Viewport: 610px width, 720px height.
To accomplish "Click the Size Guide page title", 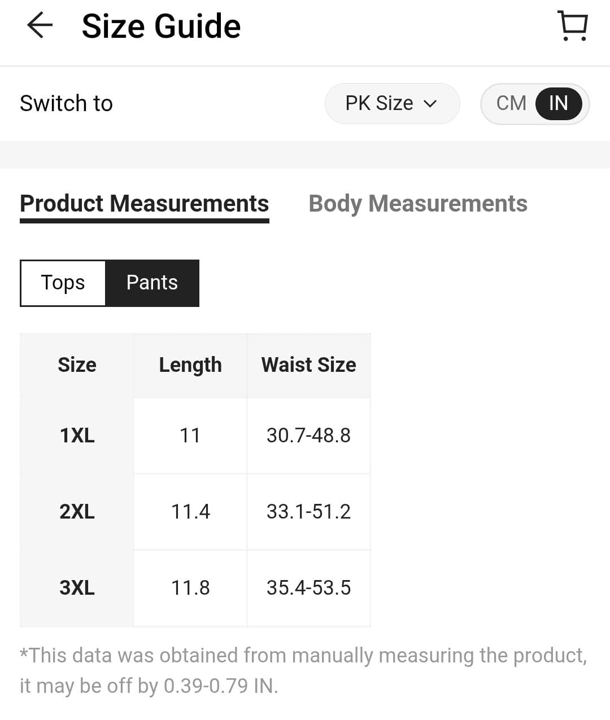I will pyautogui.click(x=161, y=27).
